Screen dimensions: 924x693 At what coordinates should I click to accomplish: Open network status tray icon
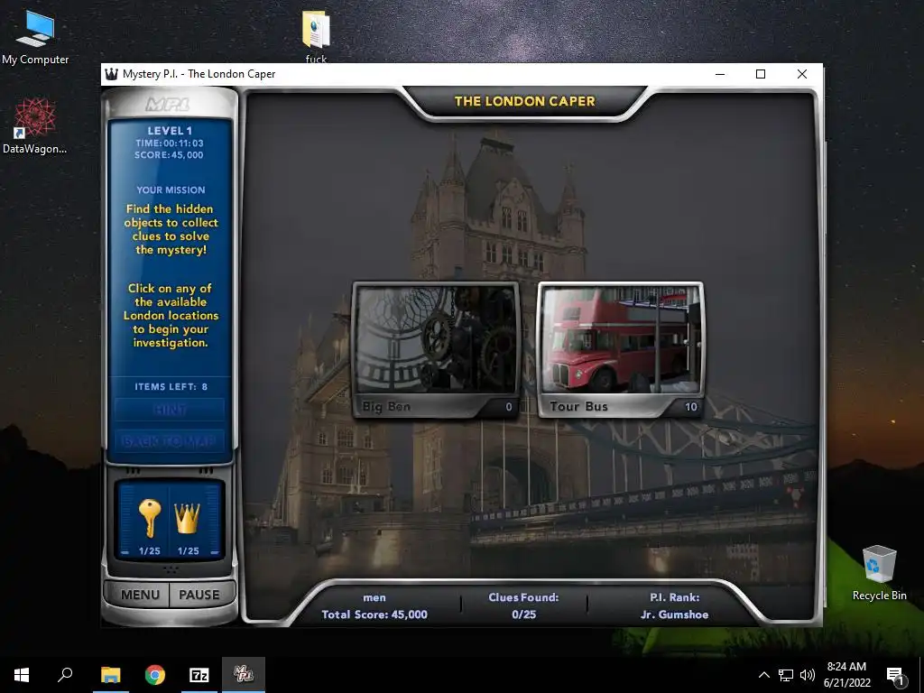click(786, 675)
